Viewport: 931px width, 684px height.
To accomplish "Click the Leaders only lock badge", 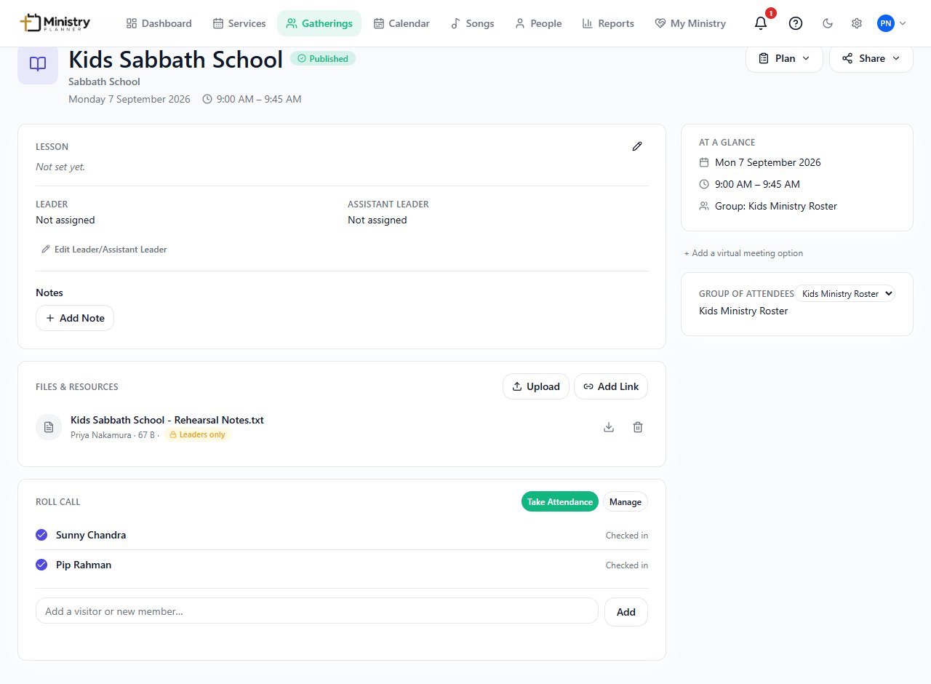I will pos(197,434).
